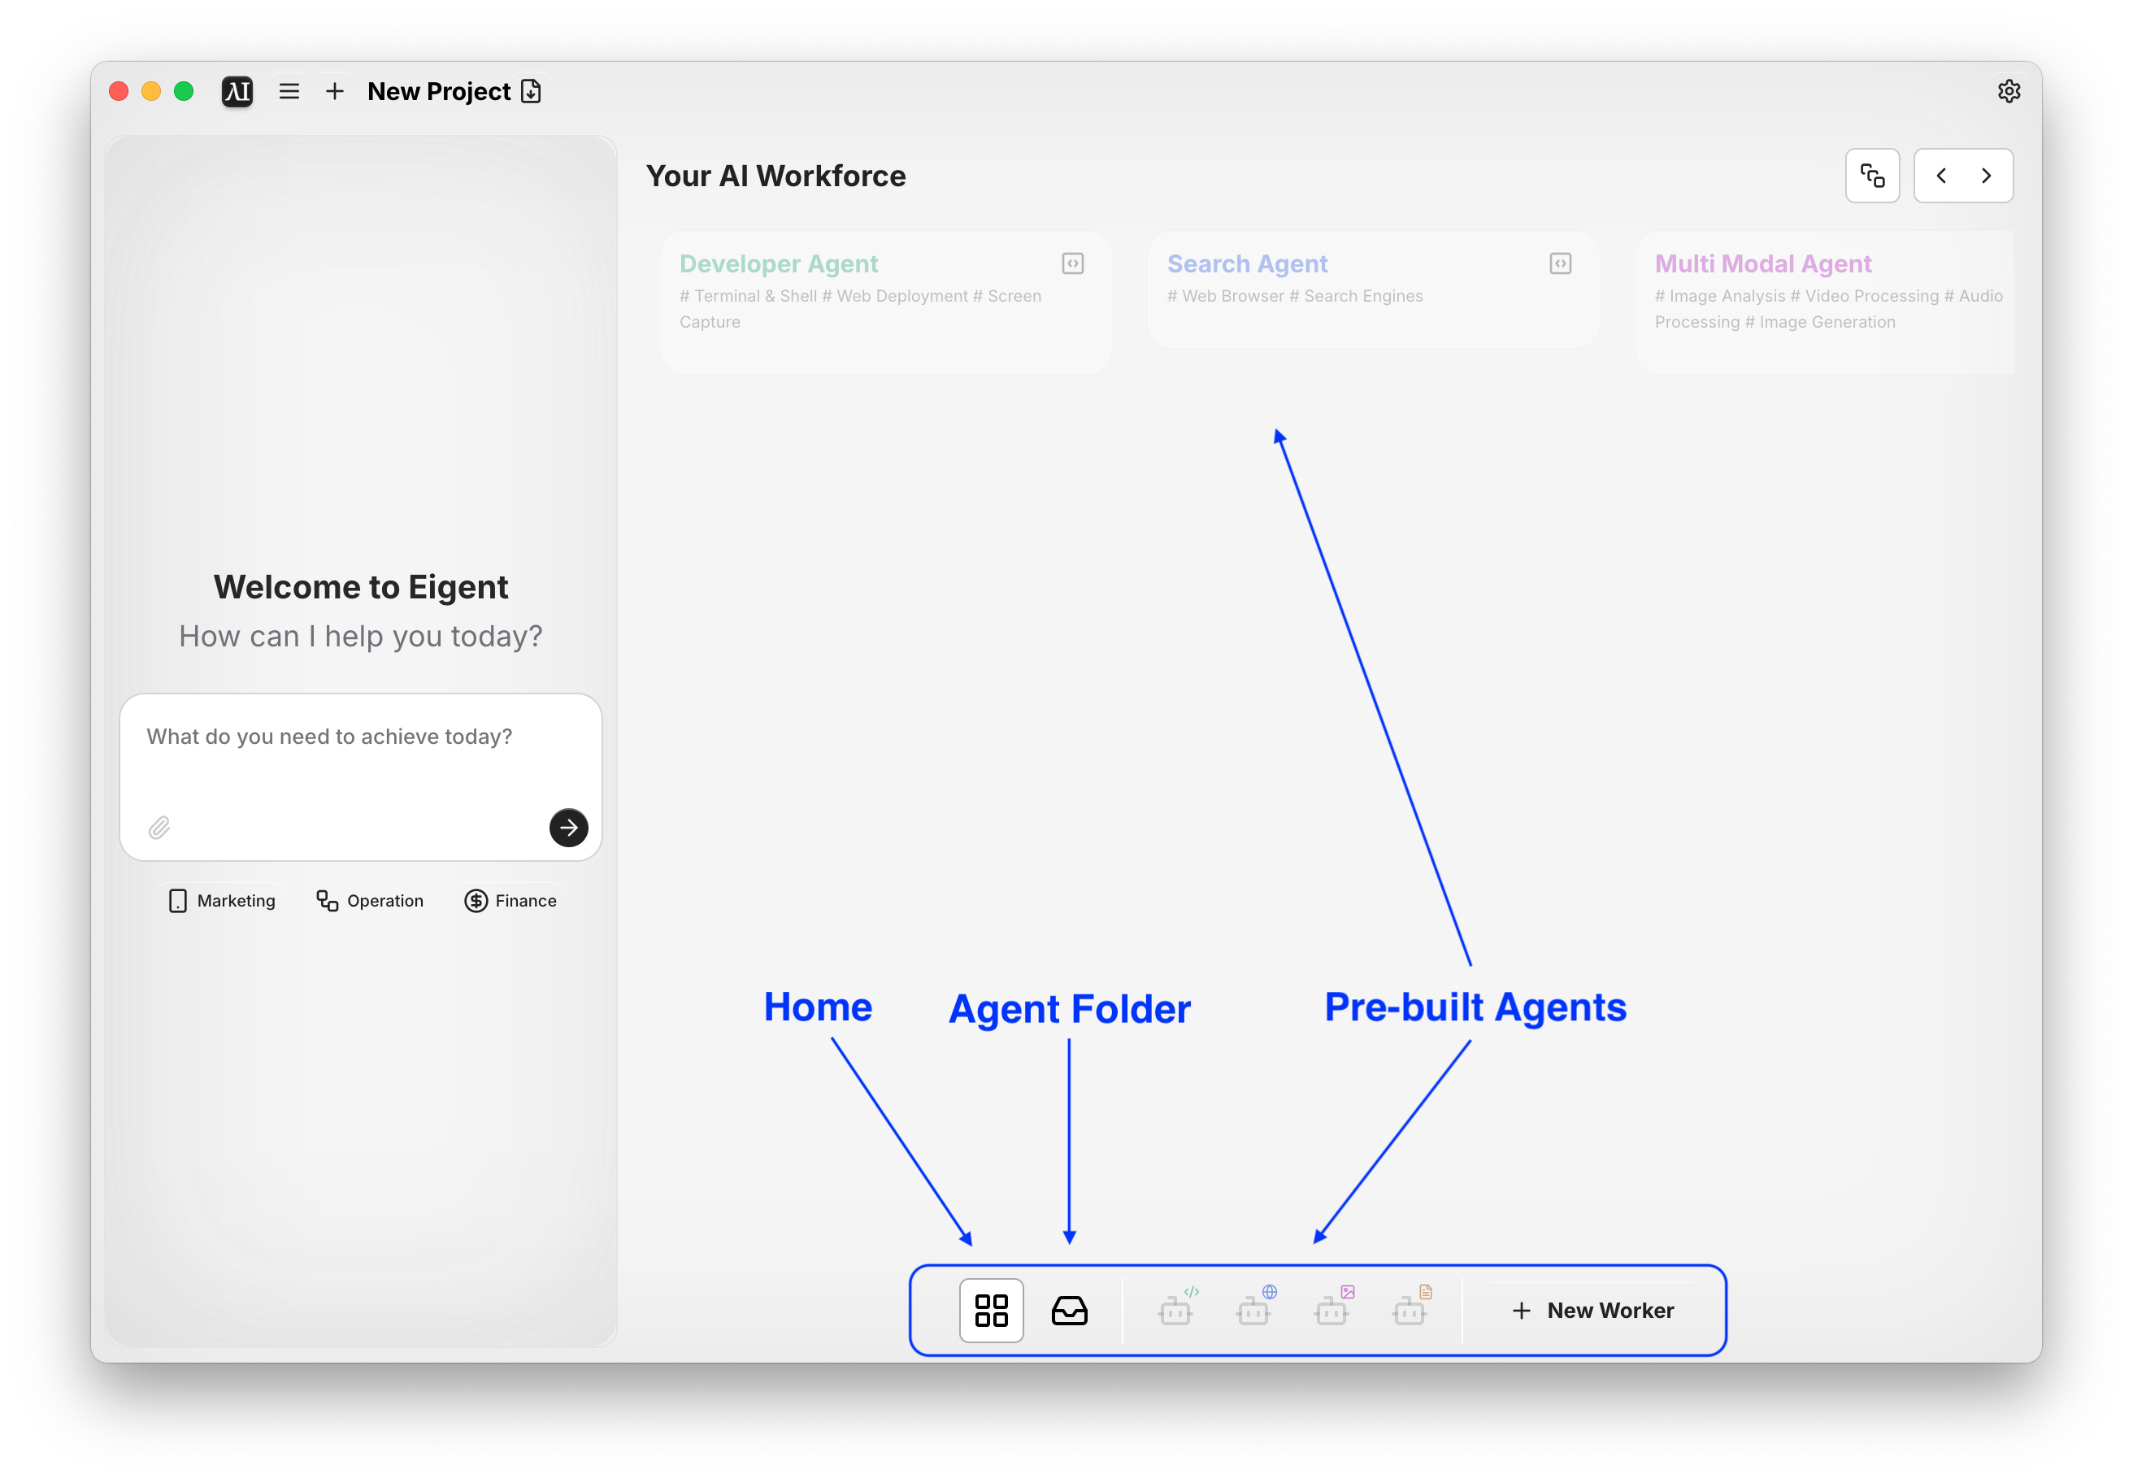Open the Home grid view icon

pyautogui.click(x=991, y=1310)
